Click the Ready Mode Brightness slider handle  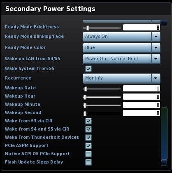pos(88,28)
